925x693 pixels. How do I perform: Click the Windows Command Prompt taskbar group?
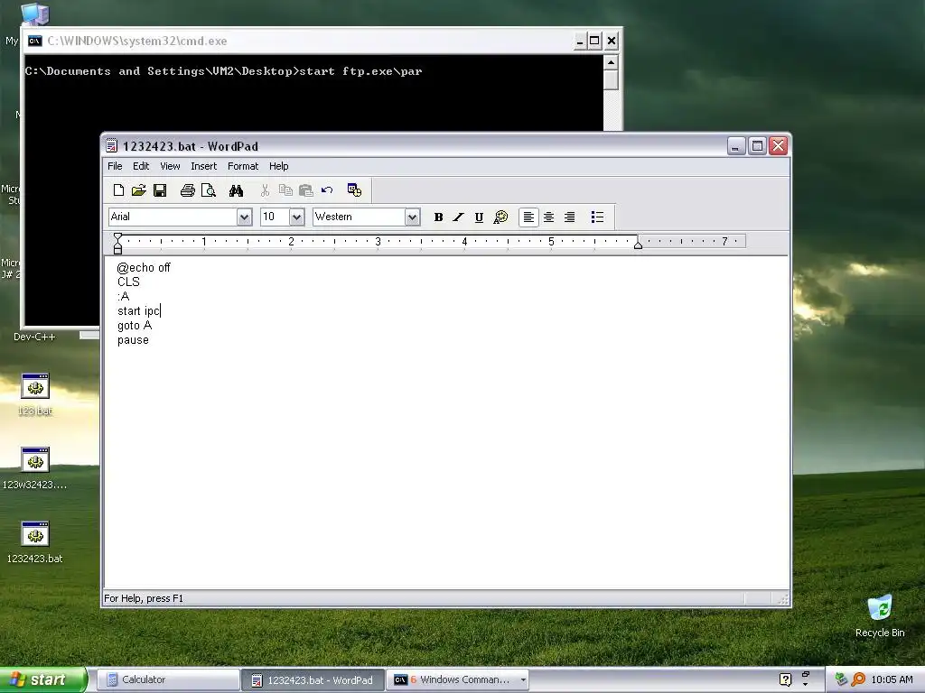(458, 680)
